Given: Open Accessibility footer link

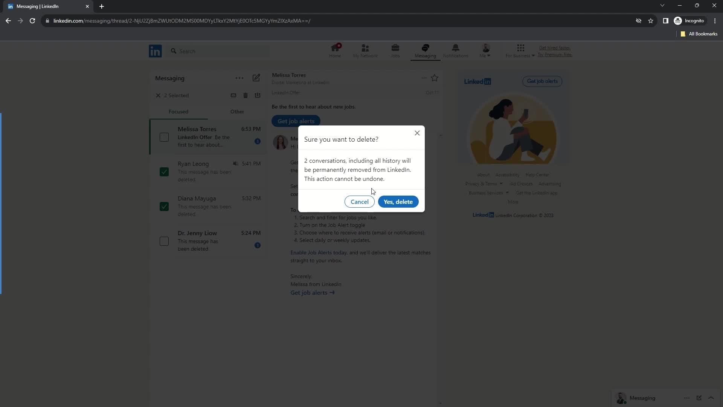Looking at the screenshot, I should 507,175.
